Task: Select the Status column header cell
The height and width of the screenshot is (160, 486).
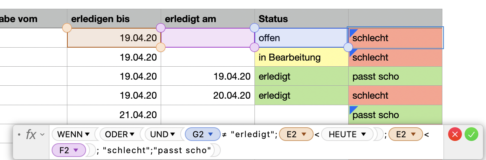Action: click(x=302, y=19)
